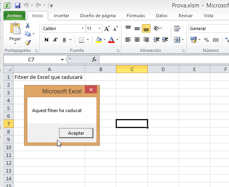229x187 pixels.
Task: Toggle top vertical alignment
Action: (x=128, y=28)
